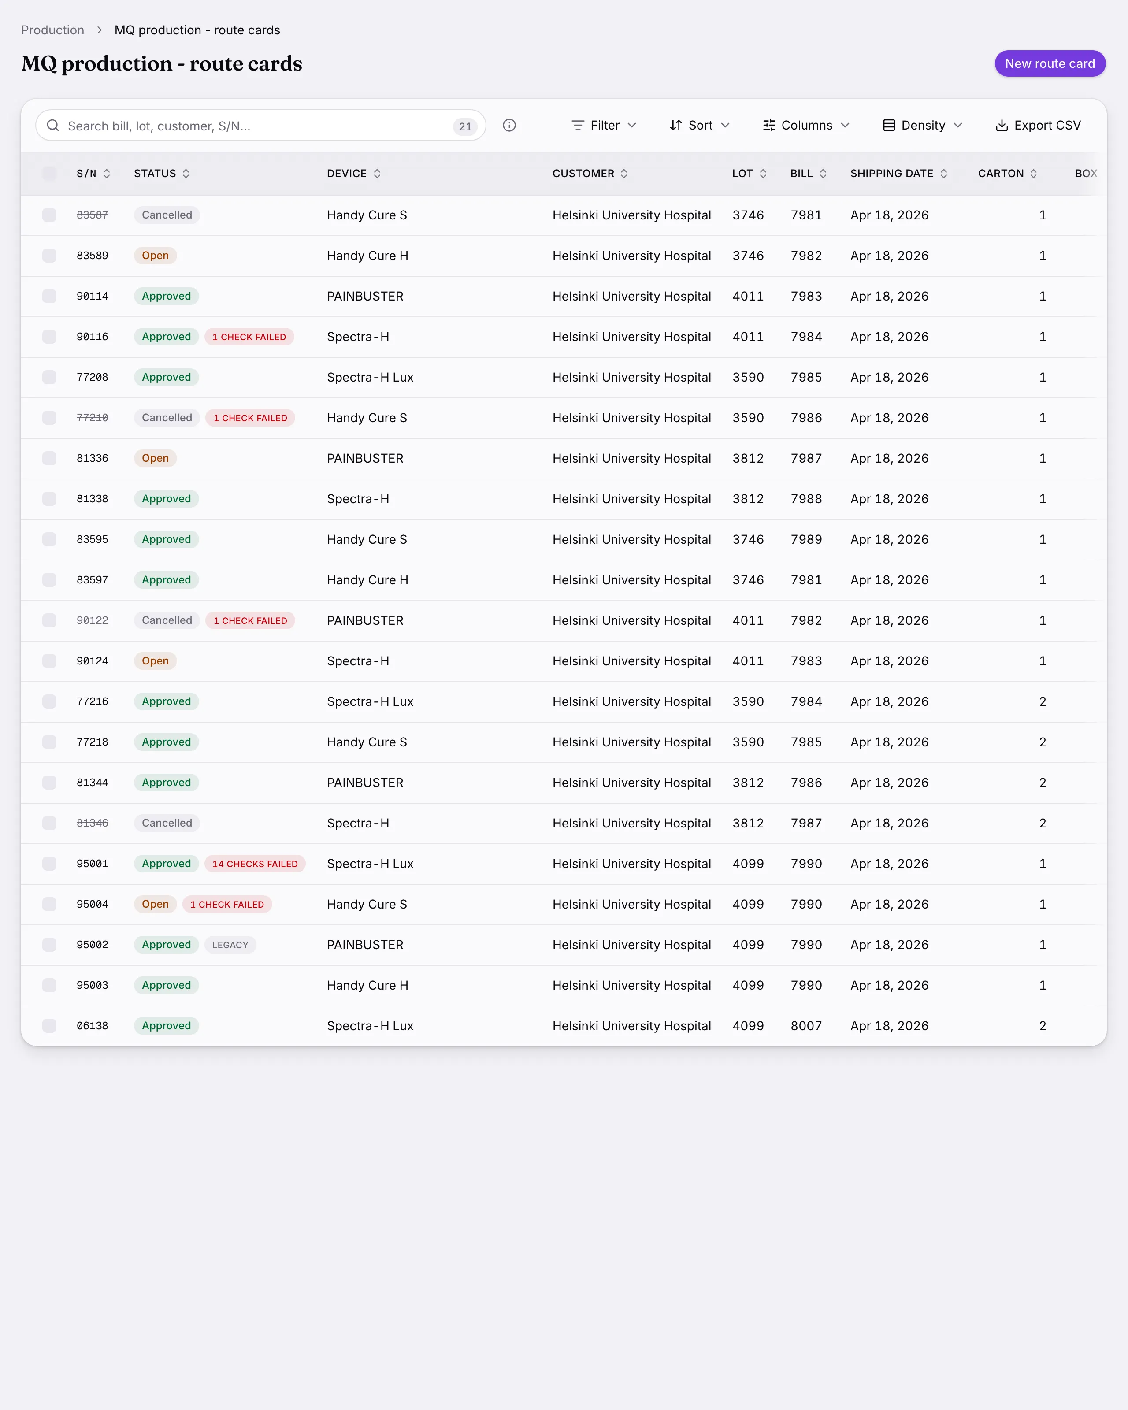Click the breadcrumb chevron separator
This screenshot has height=1410, width=1128.
(100, 30)
